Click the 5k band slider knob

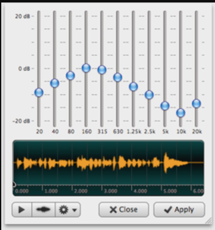[x=165, y=106]
